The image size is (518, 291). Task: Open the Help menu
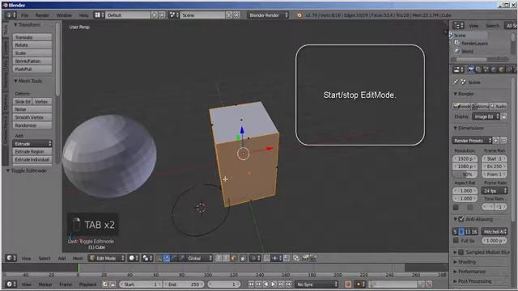83,15
